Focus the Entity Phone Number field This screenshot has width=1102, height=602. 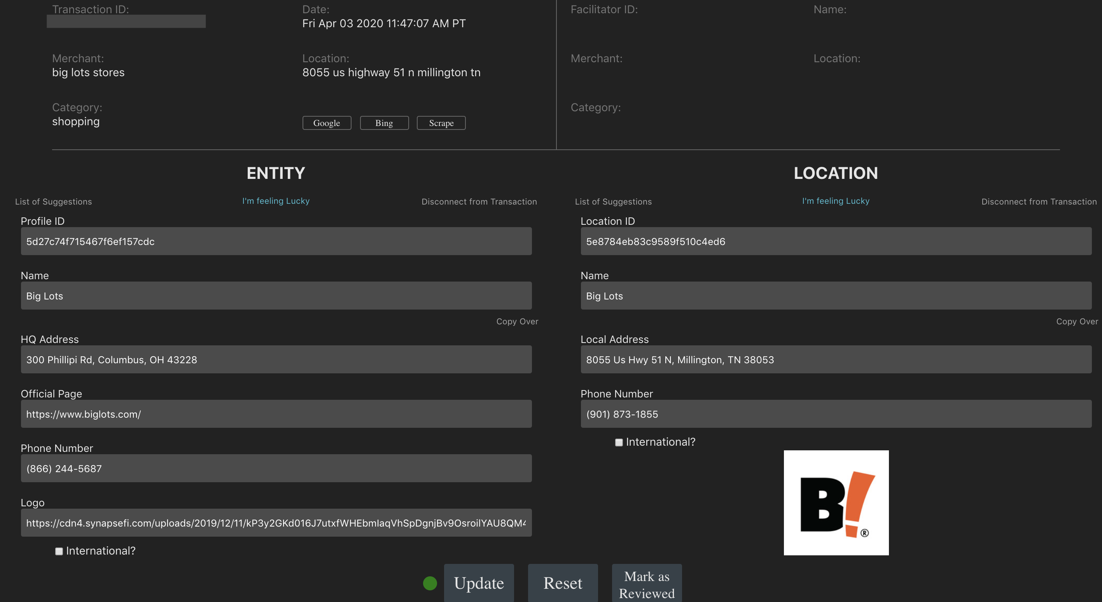(x=276, y=468)
